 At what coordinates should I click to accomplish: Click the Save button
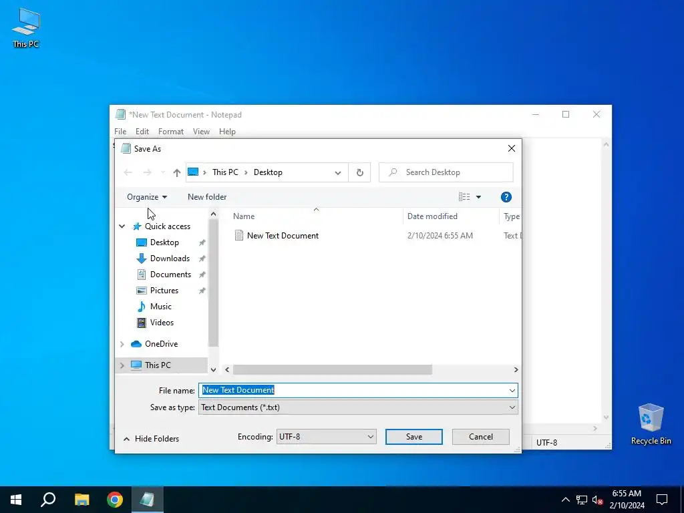[x=414, y=437]
